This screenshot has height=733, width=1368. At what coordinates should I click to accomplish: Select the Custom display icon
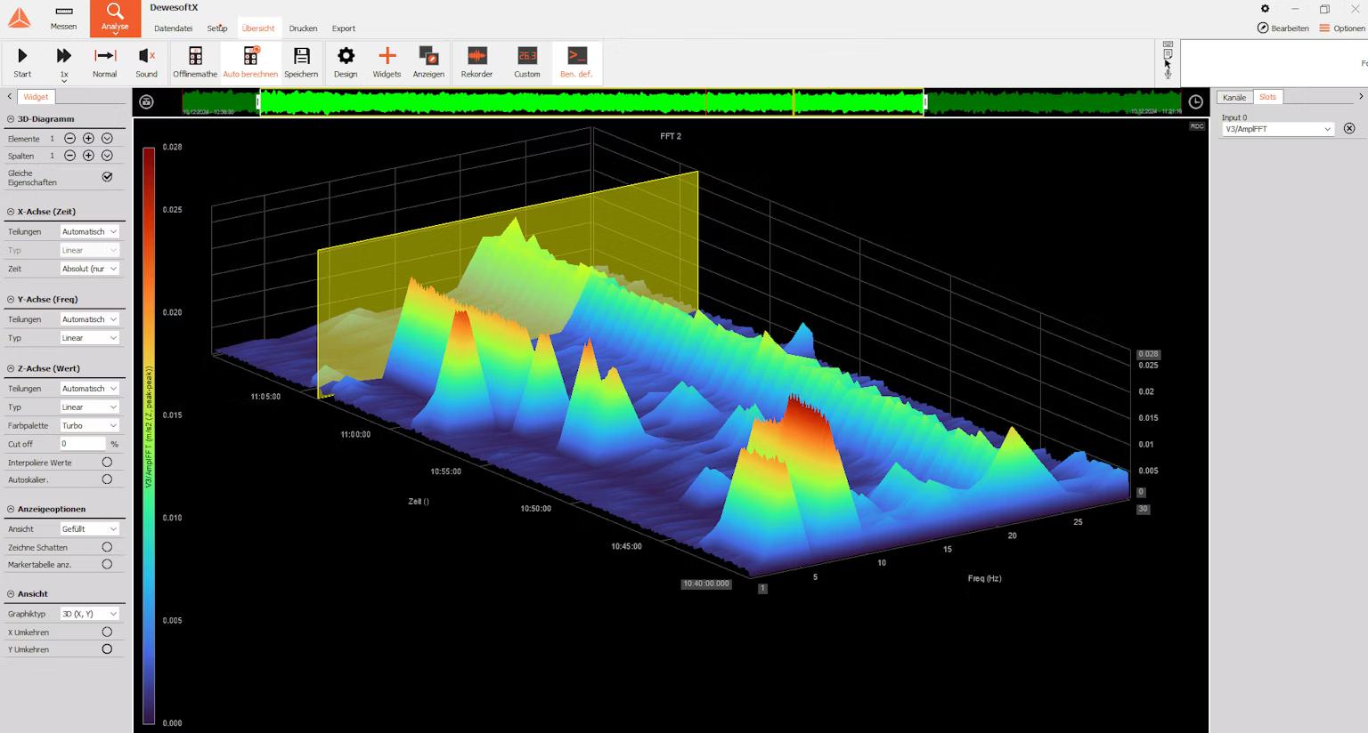click(526, 60)
